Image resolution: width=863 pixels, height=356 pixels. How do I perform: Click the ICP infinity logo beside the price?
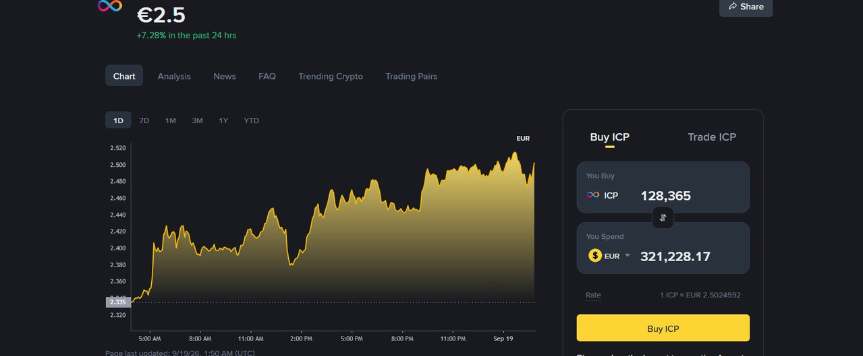109,6
